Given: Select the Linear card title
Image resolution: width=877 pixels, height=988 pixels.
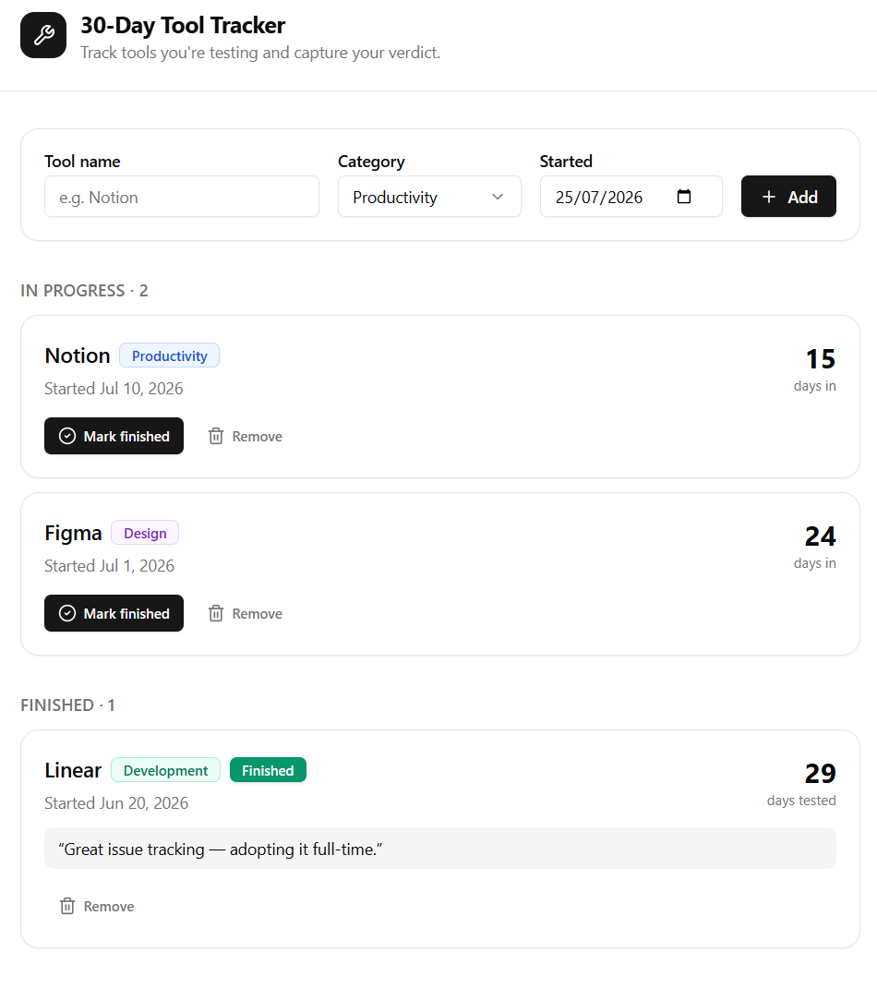Looking at the screenshot, I should point(73,770).
